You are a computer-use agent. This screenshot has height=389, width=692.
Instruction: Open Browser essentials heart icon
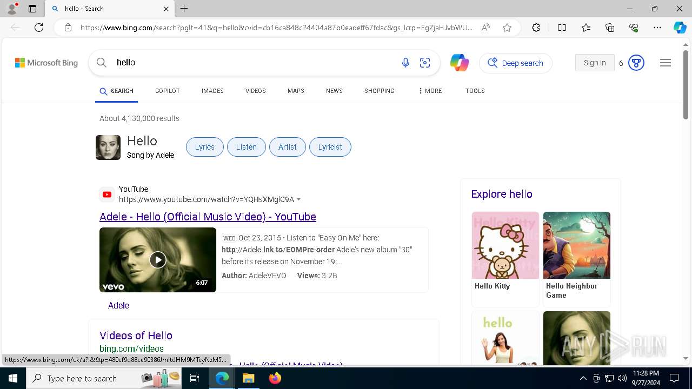(634, 28)
